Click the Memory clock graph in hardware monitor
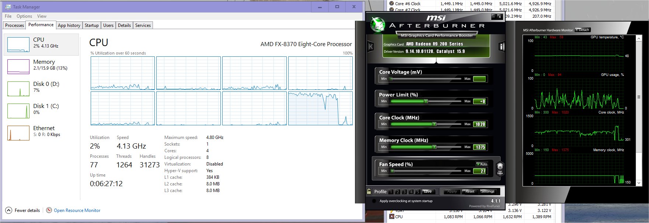The width and height of the screenshot is (649, 223). [579, 168]
